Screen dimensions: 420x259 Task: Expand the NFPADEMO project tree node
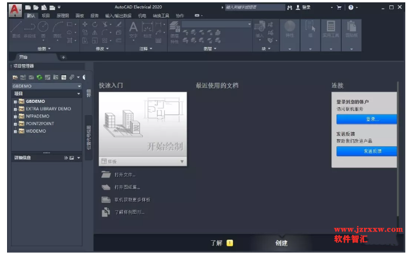tap(15, 117)
